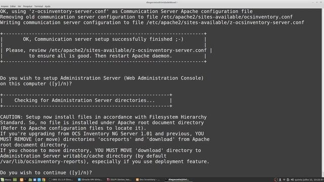Click the 'Please, review /etc/apache2/sites-available' line
Viewport: 324px width, 182px height.
click(106, 51)
